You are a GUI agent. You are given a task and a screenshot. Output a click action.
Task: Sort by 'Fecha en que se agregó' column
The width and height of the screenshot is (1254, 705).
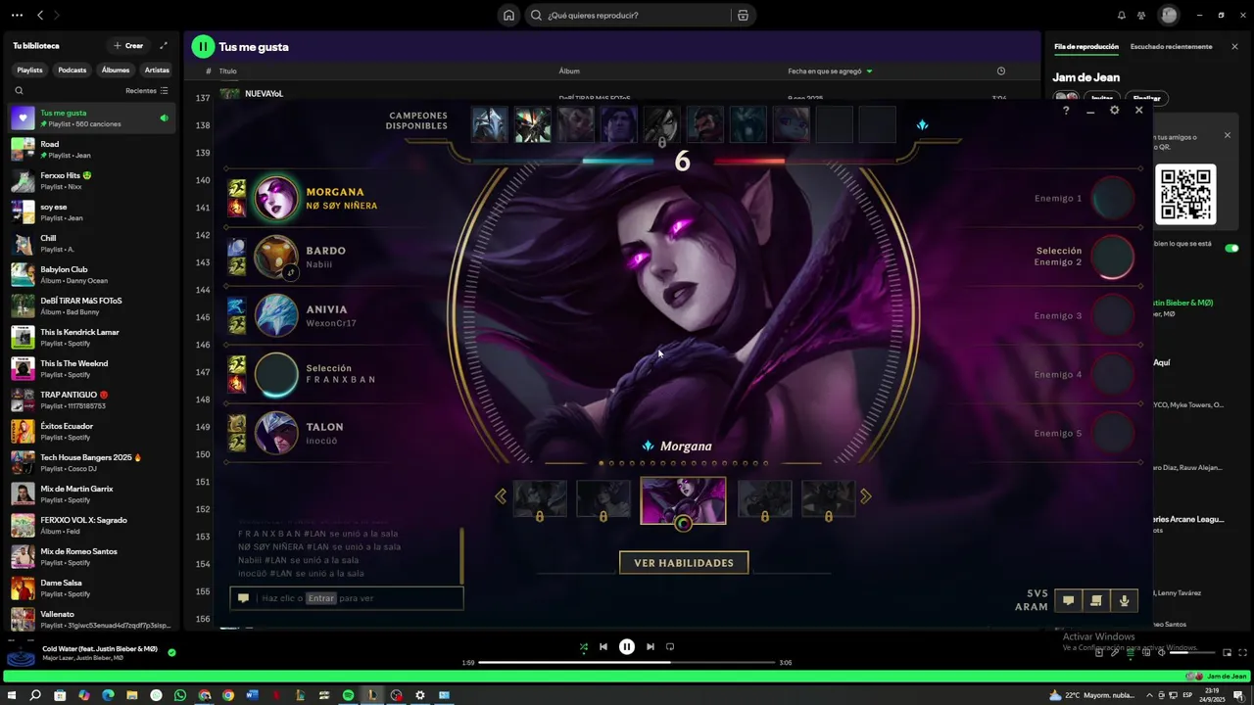click(x=830, y=70)
